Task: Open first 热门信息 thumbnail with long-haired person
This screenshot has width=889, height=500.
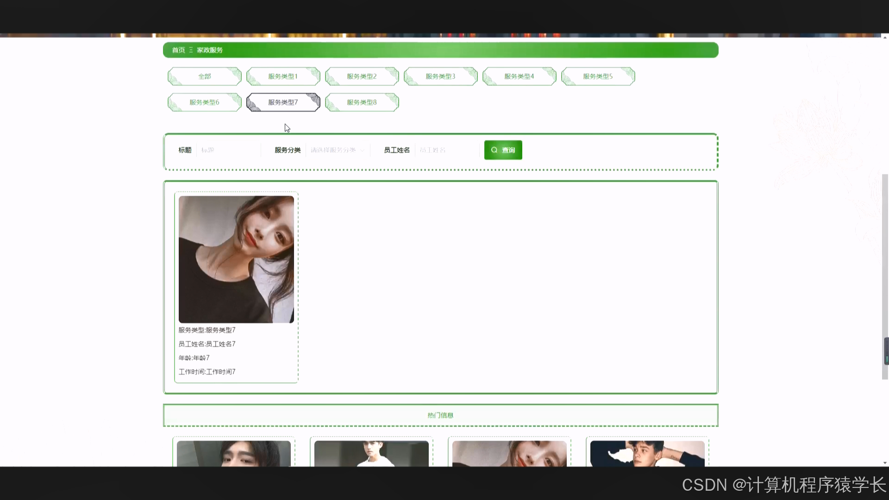Action: pyautogui.click(x=234, y=453)
